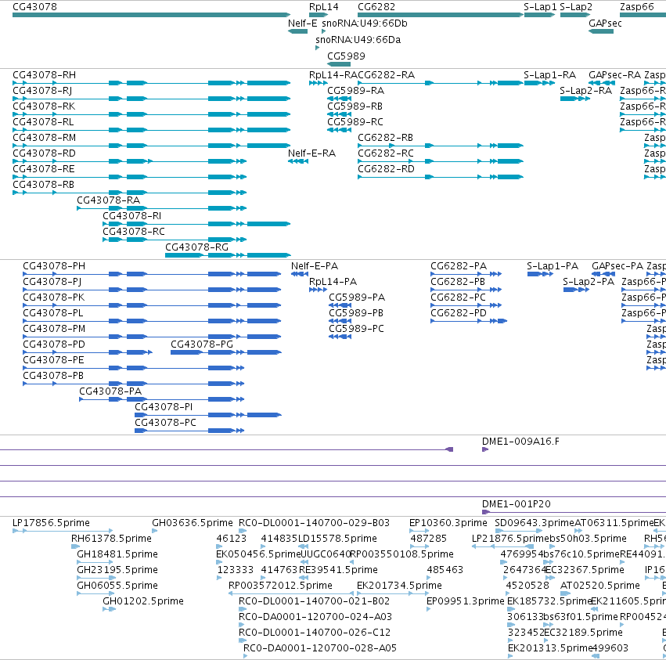This screenshot has width=666, height=660.
Task: Click the GAPsec-PA protein label
Action: click(617, 266)
